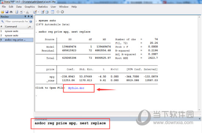
Task: Expand the Do-file Editor dropdown arrow
Action: (x=38, y=12)
